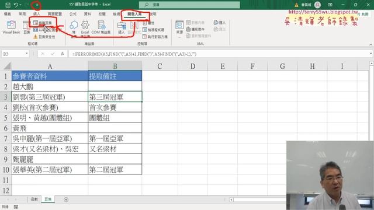Collapse the ribbon with the chevron
This screenshot has height=210, width=374.
(370, 44)
